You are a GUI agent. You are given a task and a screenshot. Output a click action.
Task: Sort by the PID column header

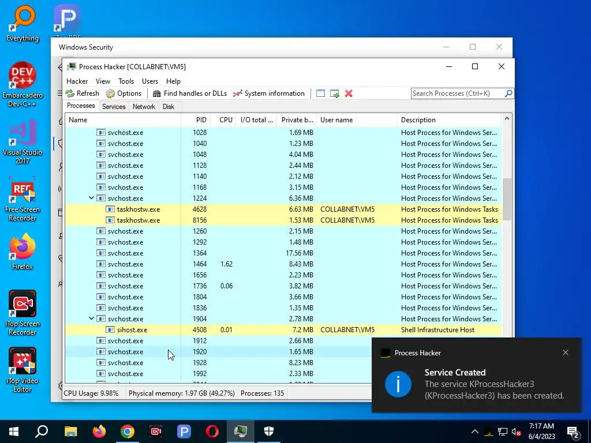point(196,120)
